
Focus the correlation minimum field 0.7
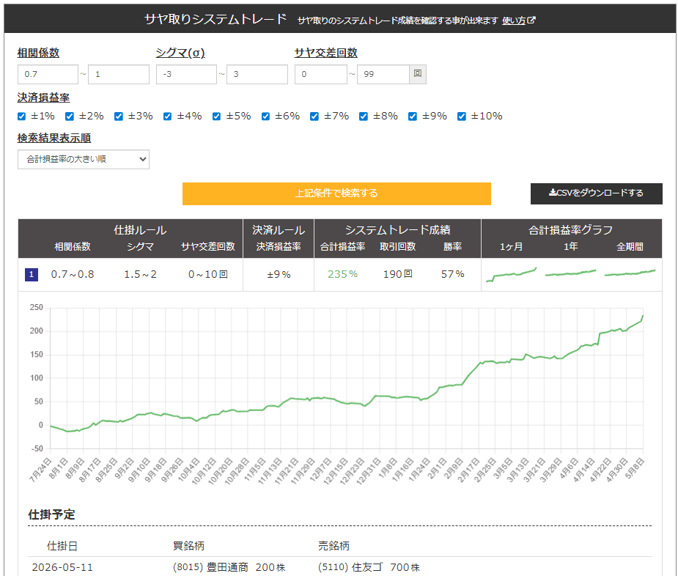point(48,74)
